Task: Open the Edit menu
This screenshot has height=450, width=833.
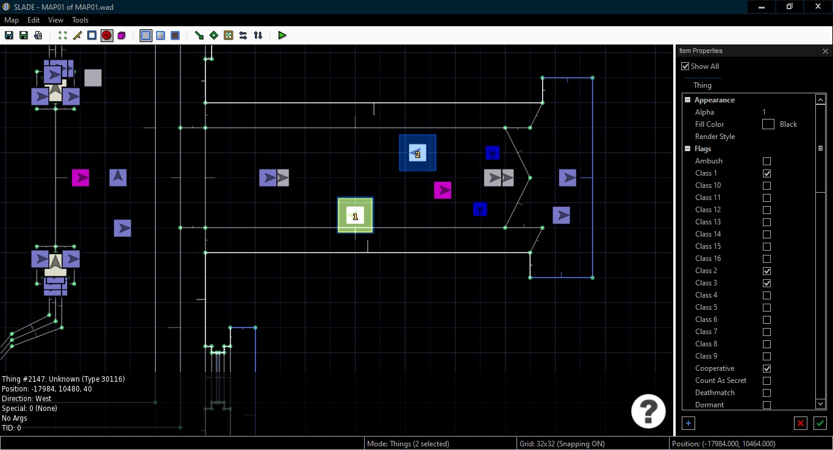Action: click(33, 20)
